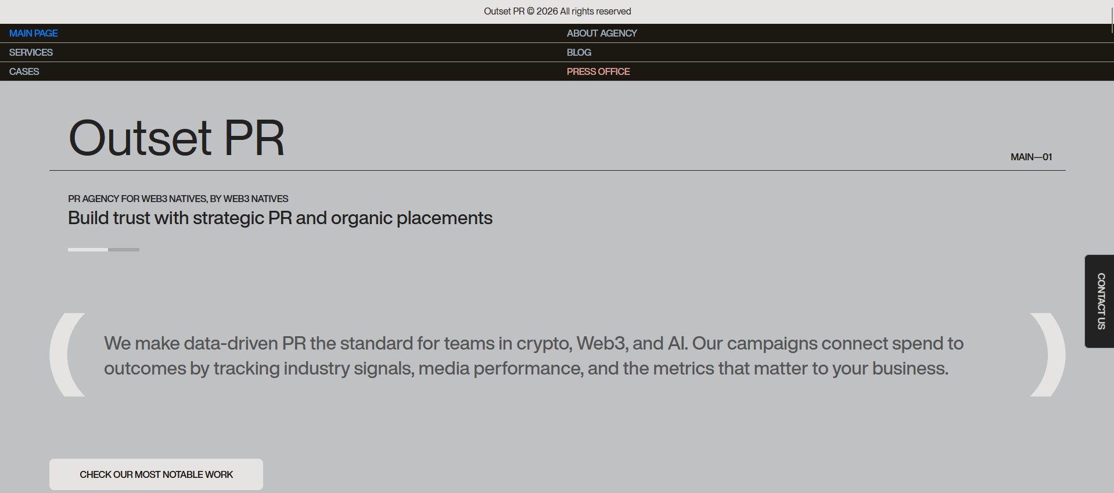The image size is (1114, 493).
Task: Click the Outset PR heading
Action: pos(177,138)
